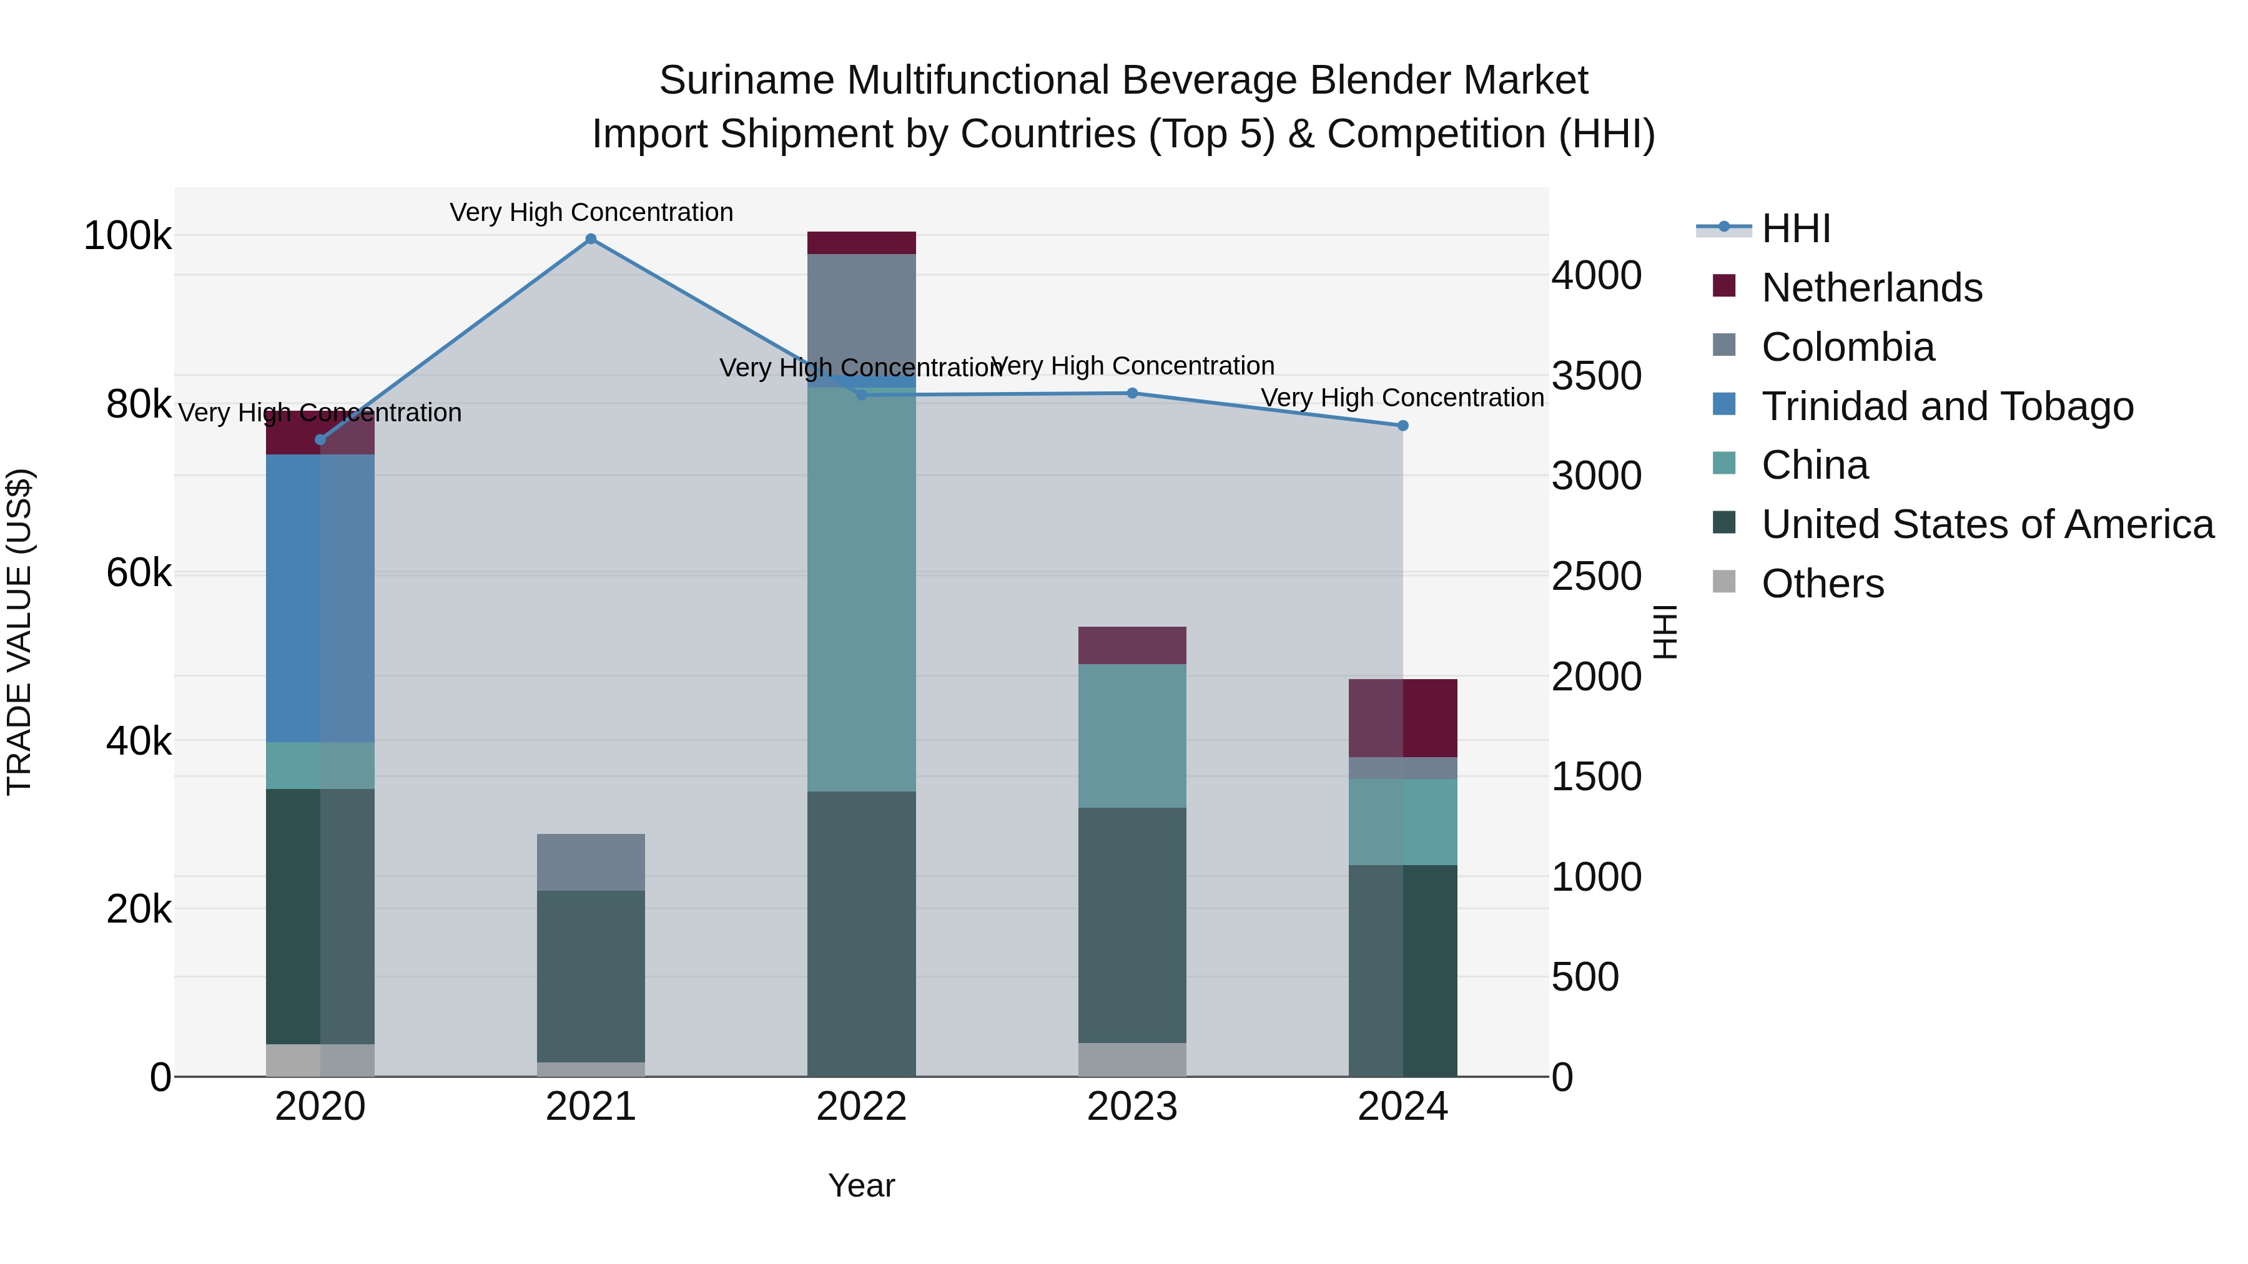Click the United States dark green swatch
The height and width of the screenshot is (1264, 2248).
(x=1724, y=522)
